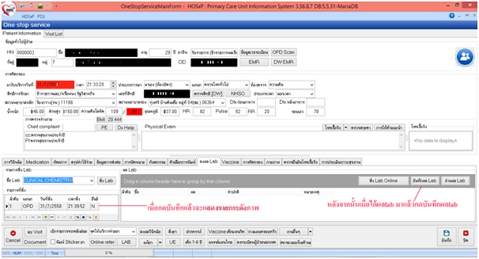
Task: Switch to the Visit List tab
Action: [x=54, y=34]
